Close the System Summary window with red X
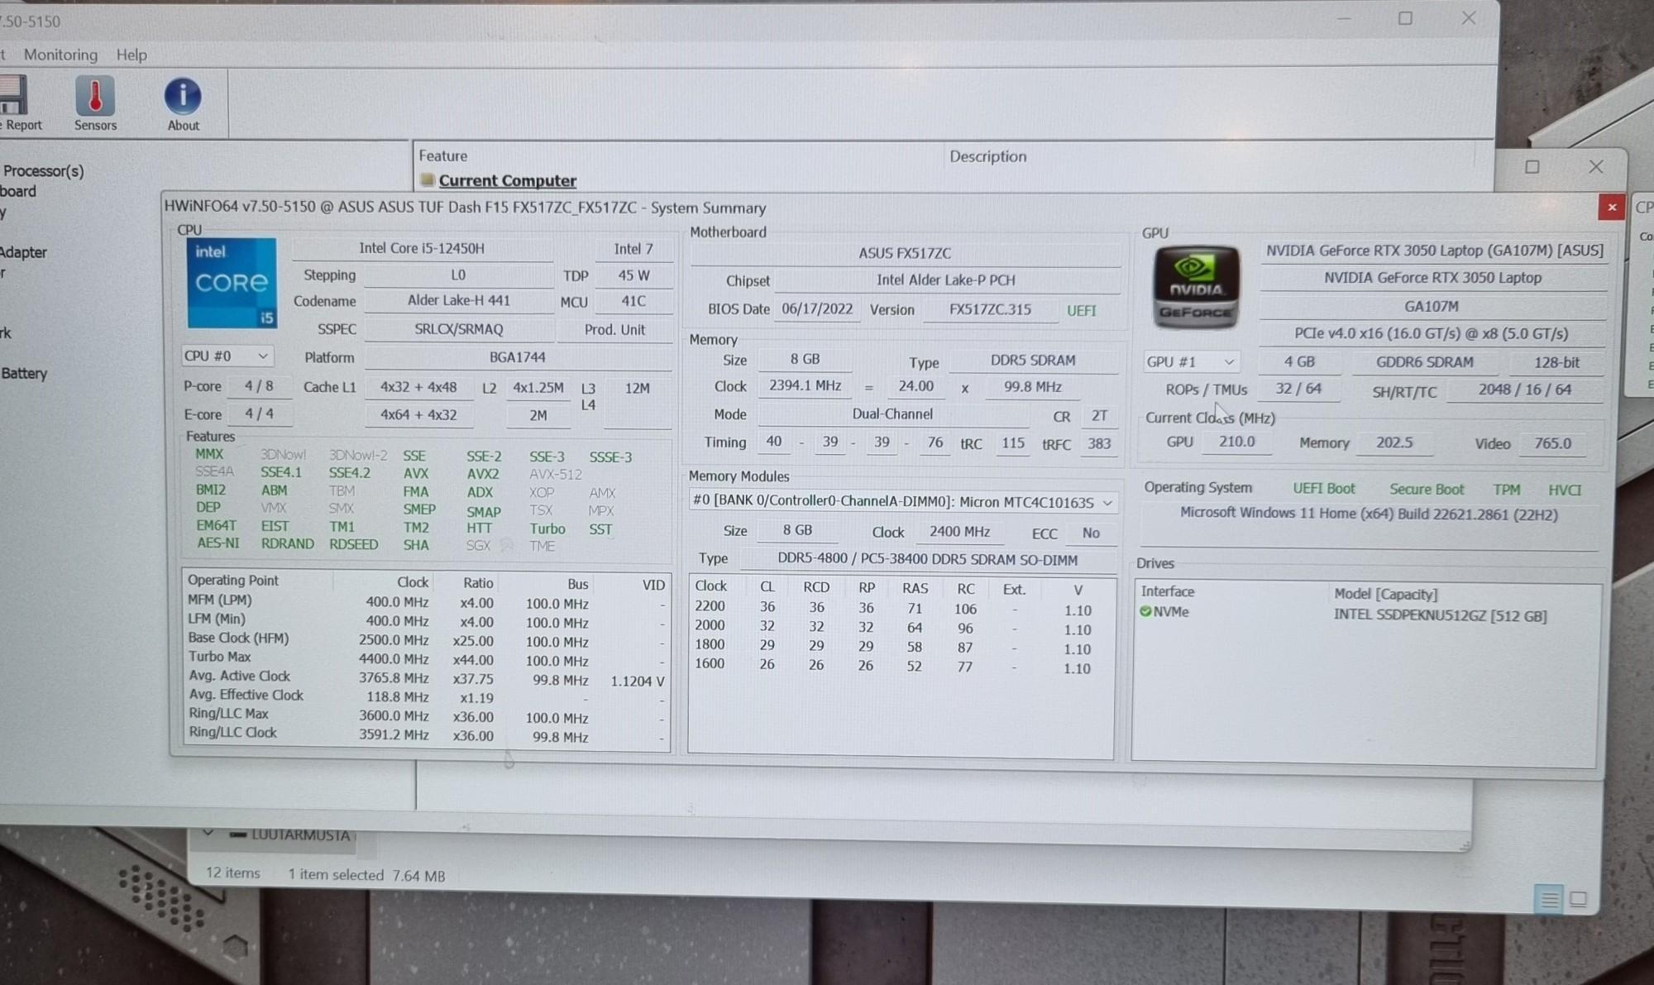 (1611, 208)
